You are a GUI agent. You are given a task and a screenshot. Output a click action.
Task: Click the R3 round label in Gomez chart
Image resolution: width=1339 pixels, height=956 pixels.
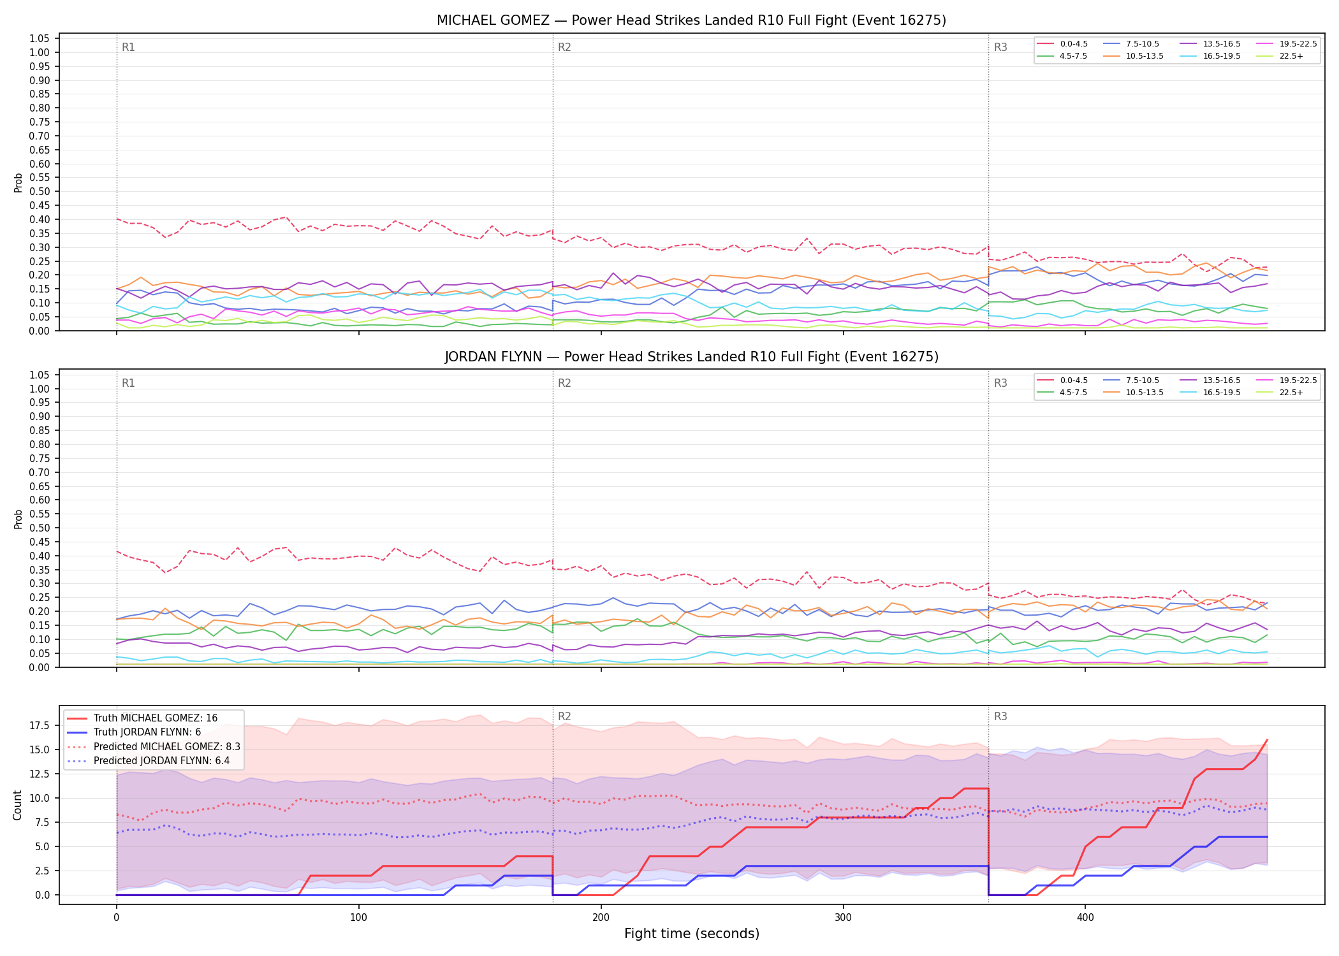pyautogui.click(x=1000, y=47)
